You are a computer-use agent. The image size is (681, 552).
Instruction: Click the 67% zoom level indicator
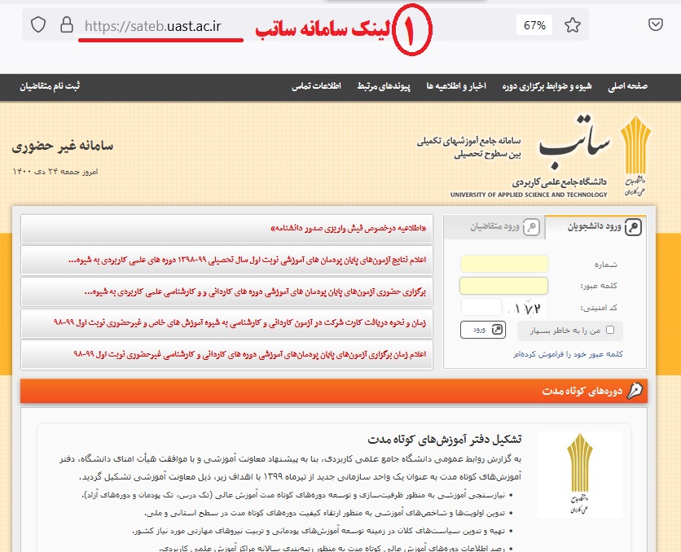pos(534,24)
